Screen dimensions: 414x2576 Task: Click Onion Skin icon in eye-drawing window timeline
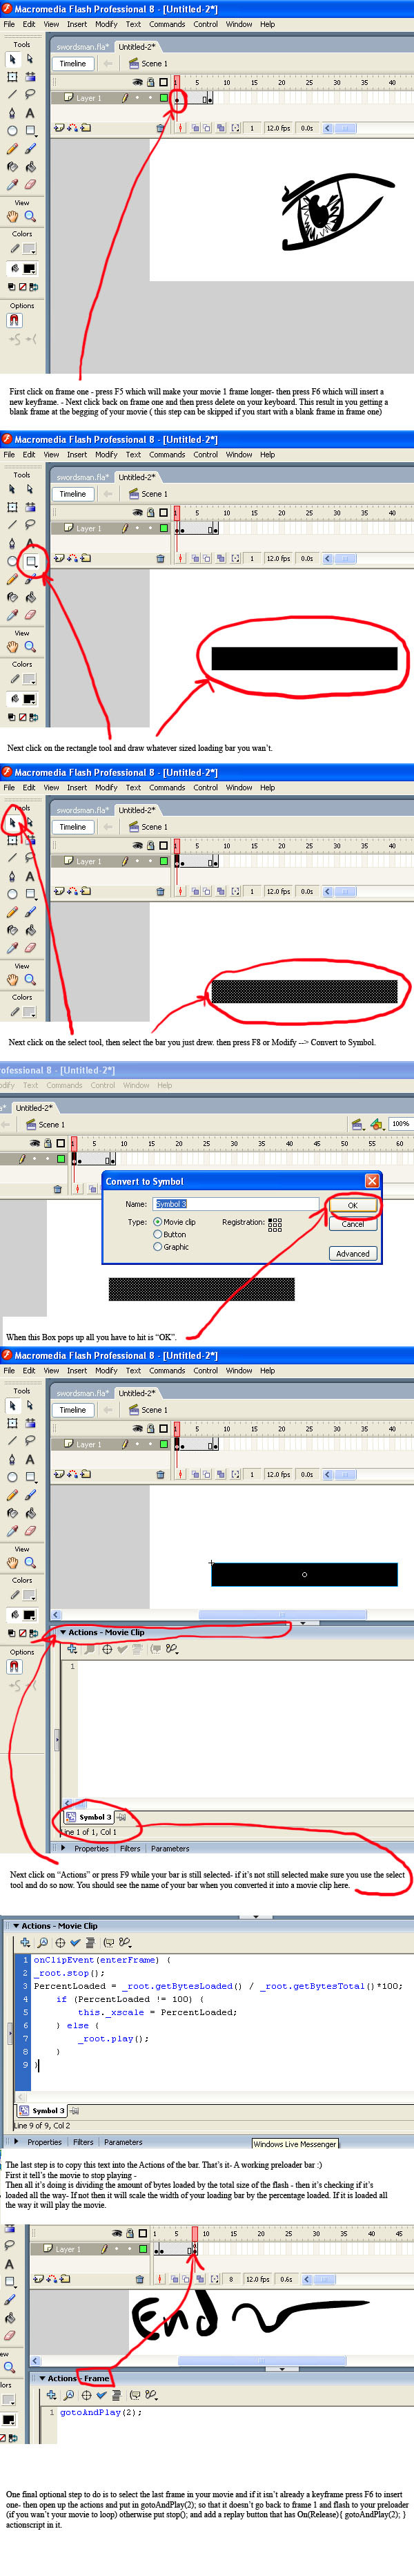click(195, 128)
